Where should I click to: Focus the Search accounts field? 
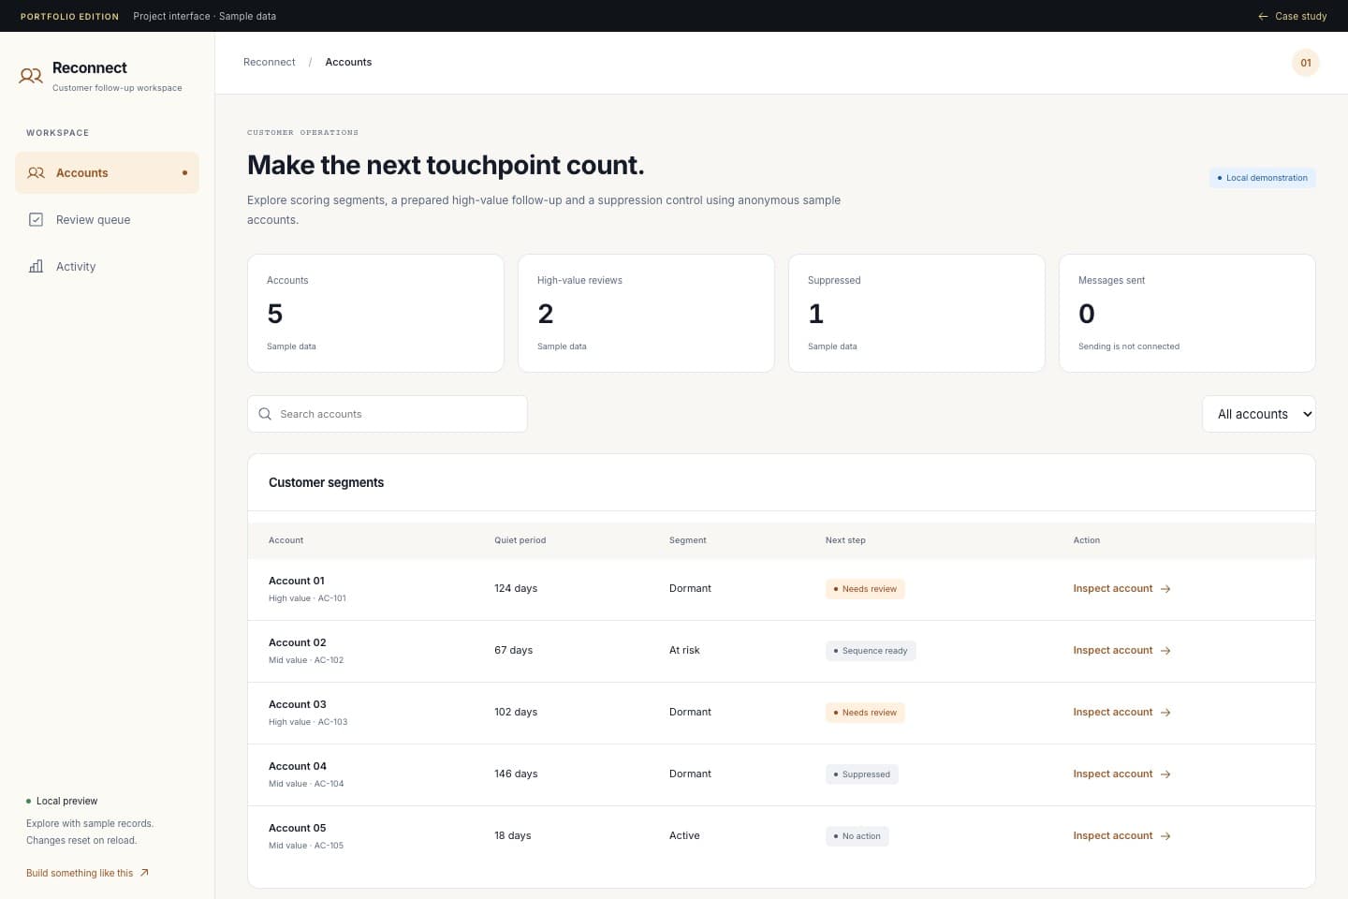388,414
